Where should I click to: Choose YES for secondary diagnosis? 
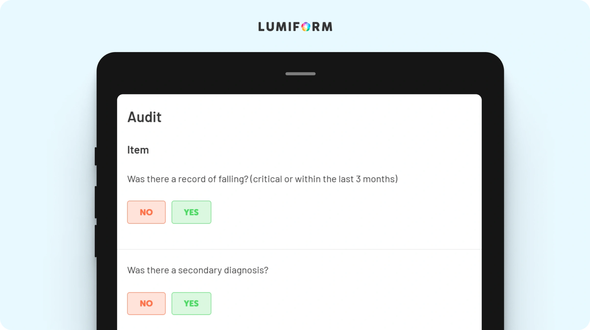tap(191, 304)
